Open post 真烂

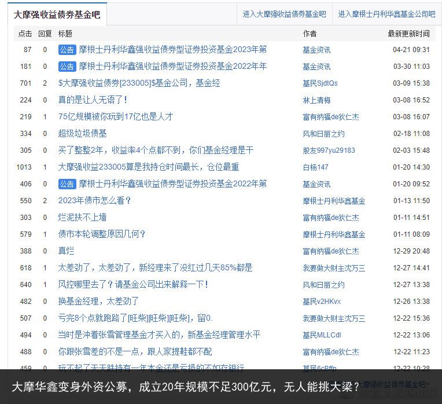67,251
